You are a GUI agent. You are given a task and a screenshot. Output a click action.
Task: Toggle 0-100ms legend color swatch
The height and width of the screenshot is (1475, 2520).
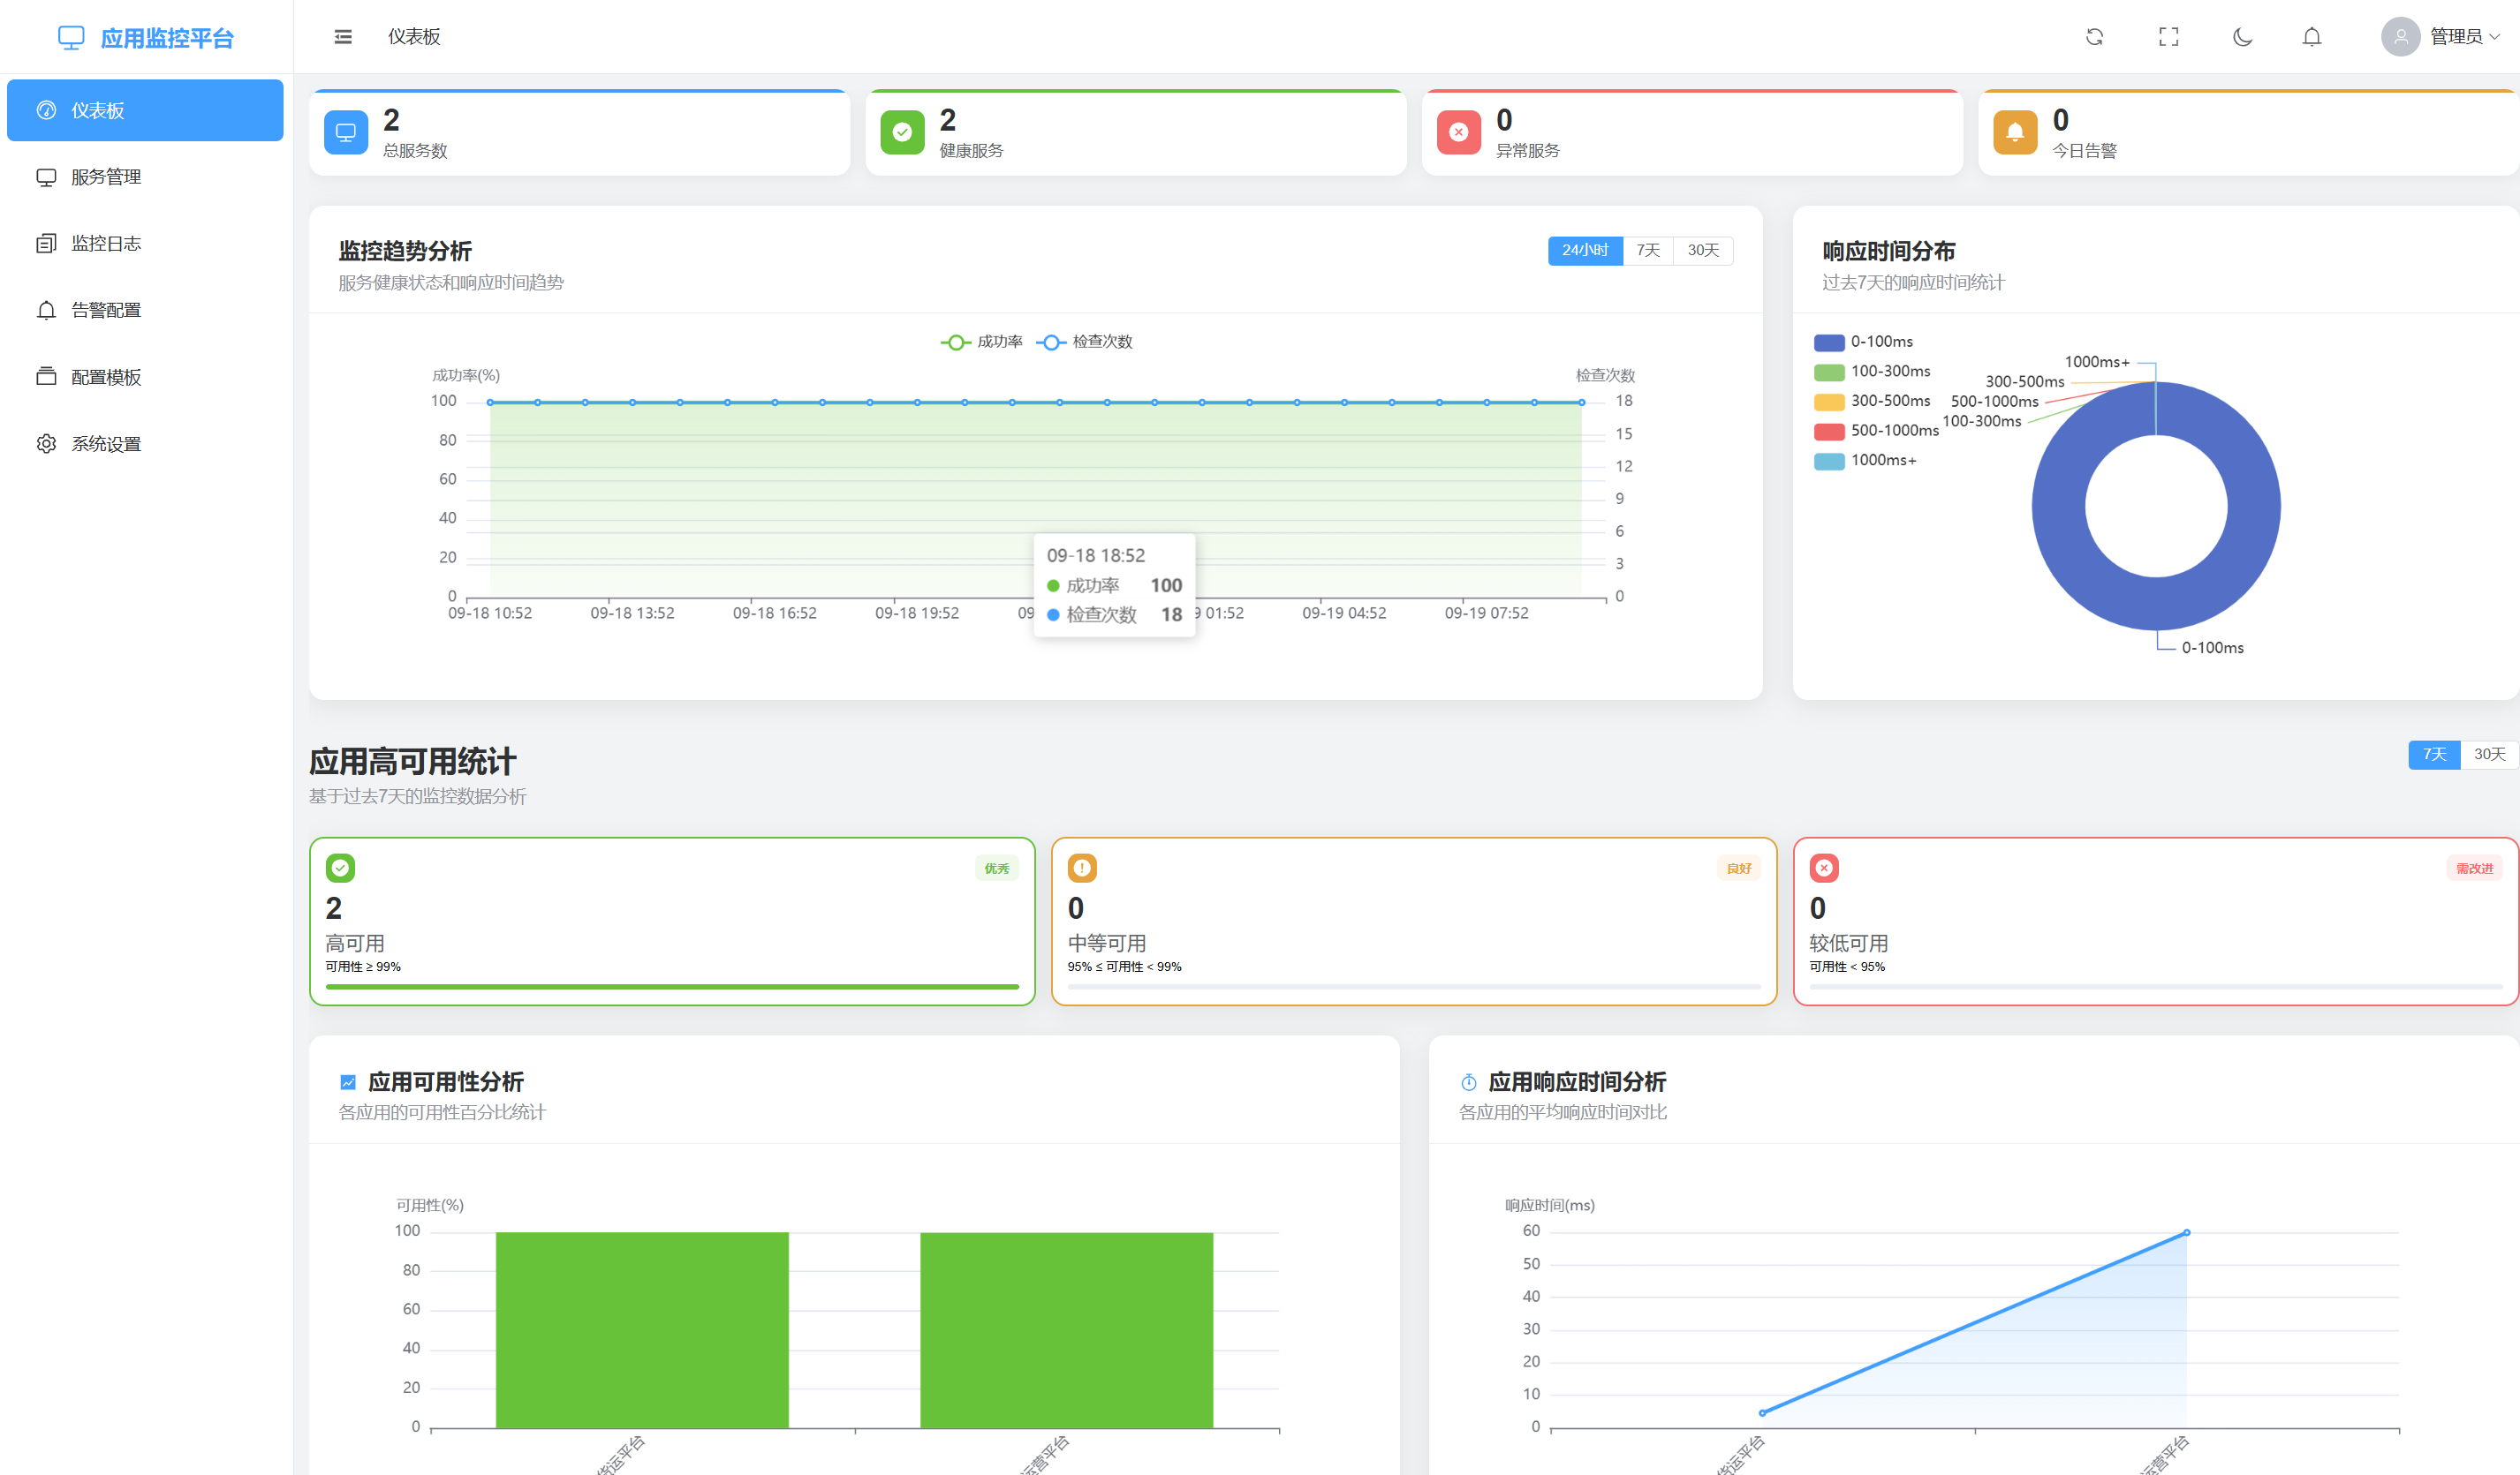pyautogui.click(x=1828, y=342)
